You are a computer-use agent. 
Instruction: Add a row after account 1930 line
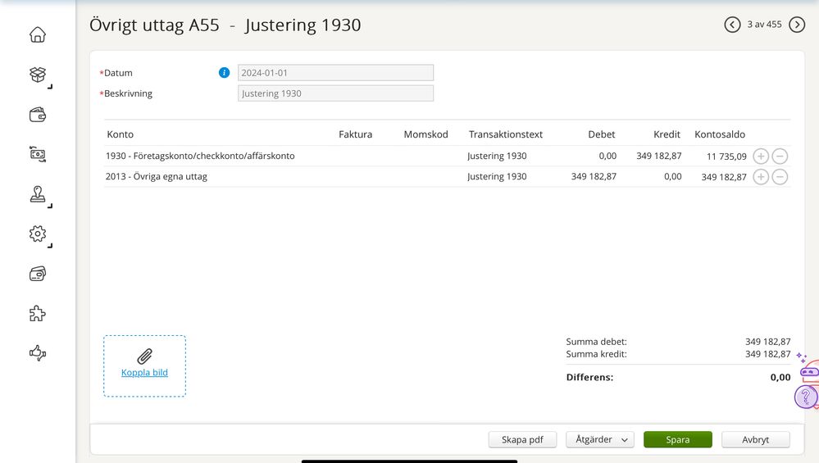click(761, 156)
